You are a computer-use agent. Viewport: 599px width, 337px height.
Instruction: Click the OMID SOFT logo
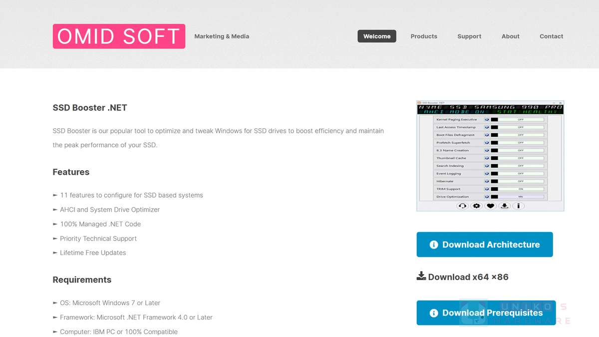pyautogui.click(x=119, y=36)
